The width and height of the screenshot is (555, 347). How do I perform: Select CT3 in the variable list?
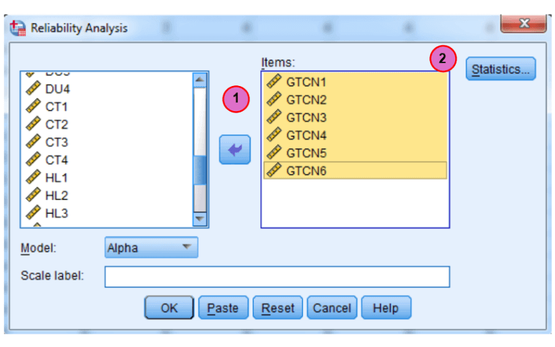click(x=56, y=142)
